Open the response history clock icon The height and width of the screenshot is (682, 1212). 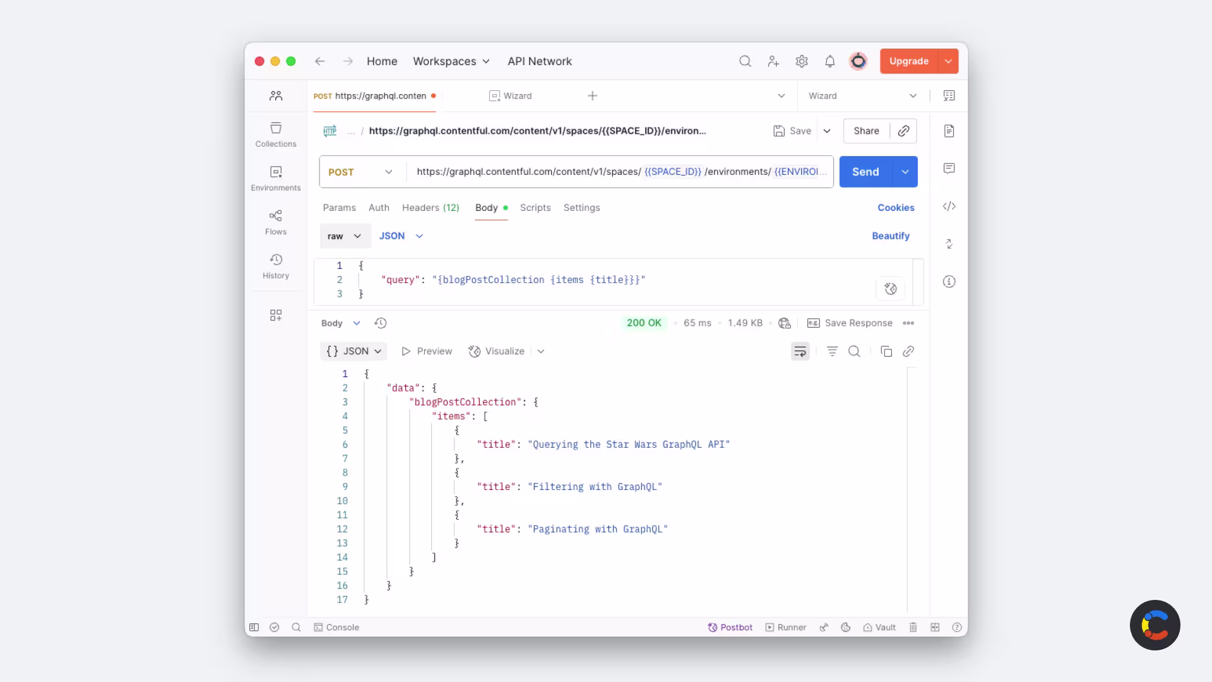coord(380,323)
